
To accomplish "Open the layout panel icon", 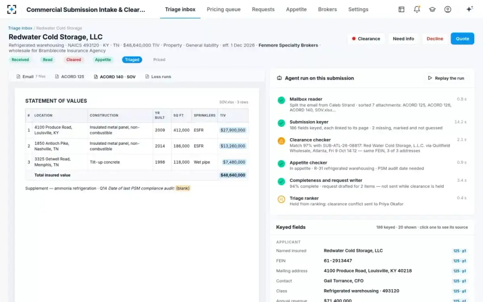I will pos(401,9).
